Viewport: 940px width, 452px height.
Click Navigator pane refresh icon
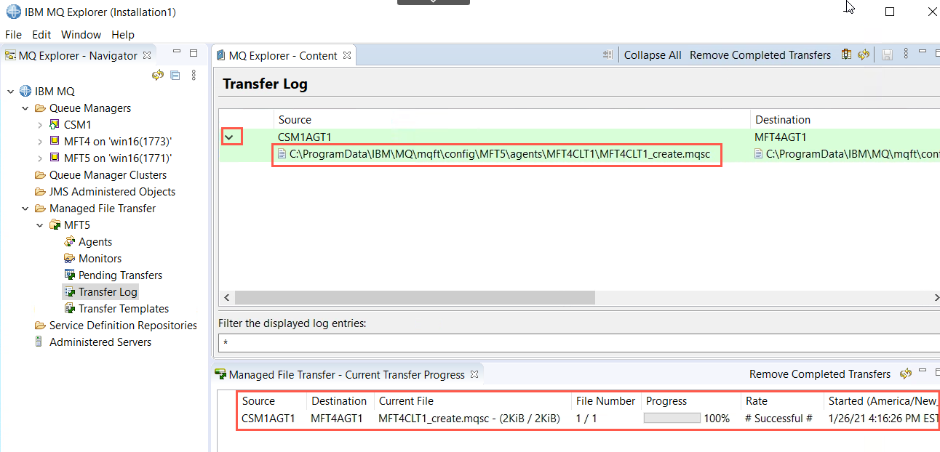tap(158, 75)
